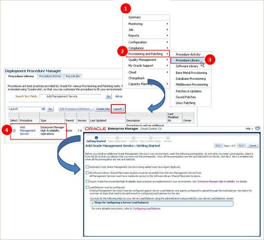Open the Help dropdown menu

249,129
